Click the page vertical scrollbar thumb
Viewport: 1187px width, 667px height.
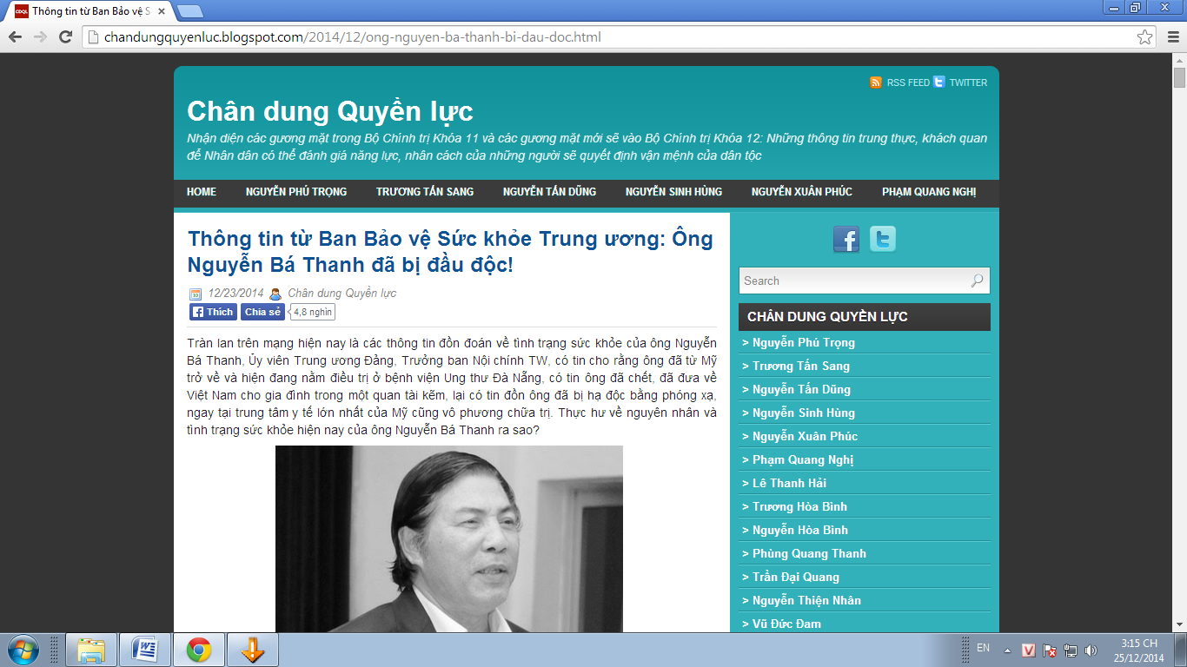tap(1179, 78)
